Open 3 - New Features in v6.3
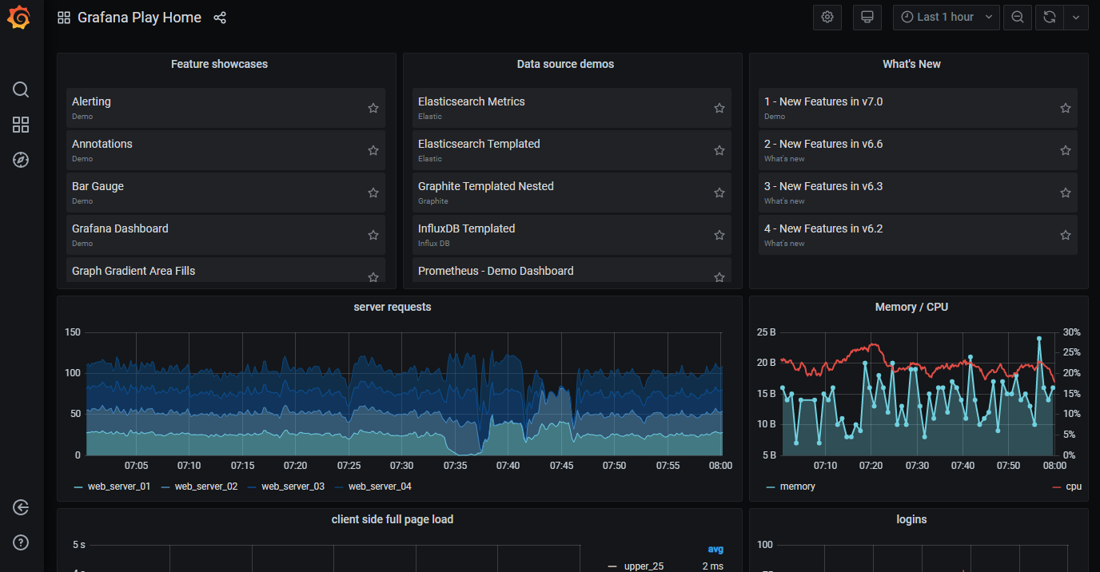The width and height of the screenshot is (1100, 572). click(x=918, y=193)
